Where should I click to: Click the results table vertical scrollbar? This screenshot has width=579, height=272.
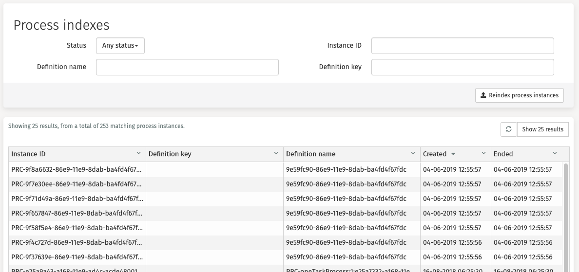pos(565,218)
